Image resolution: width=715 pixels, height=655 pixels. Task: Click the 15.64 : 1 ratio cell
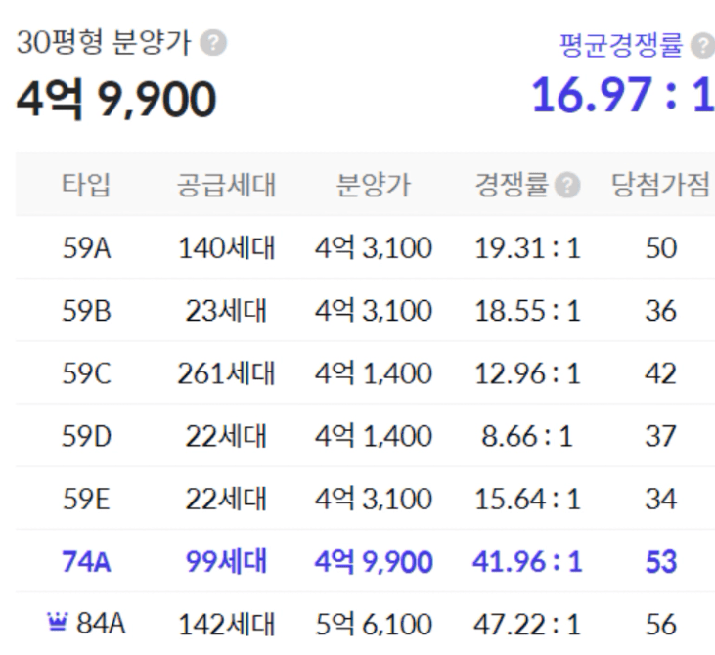pos(527,500)
